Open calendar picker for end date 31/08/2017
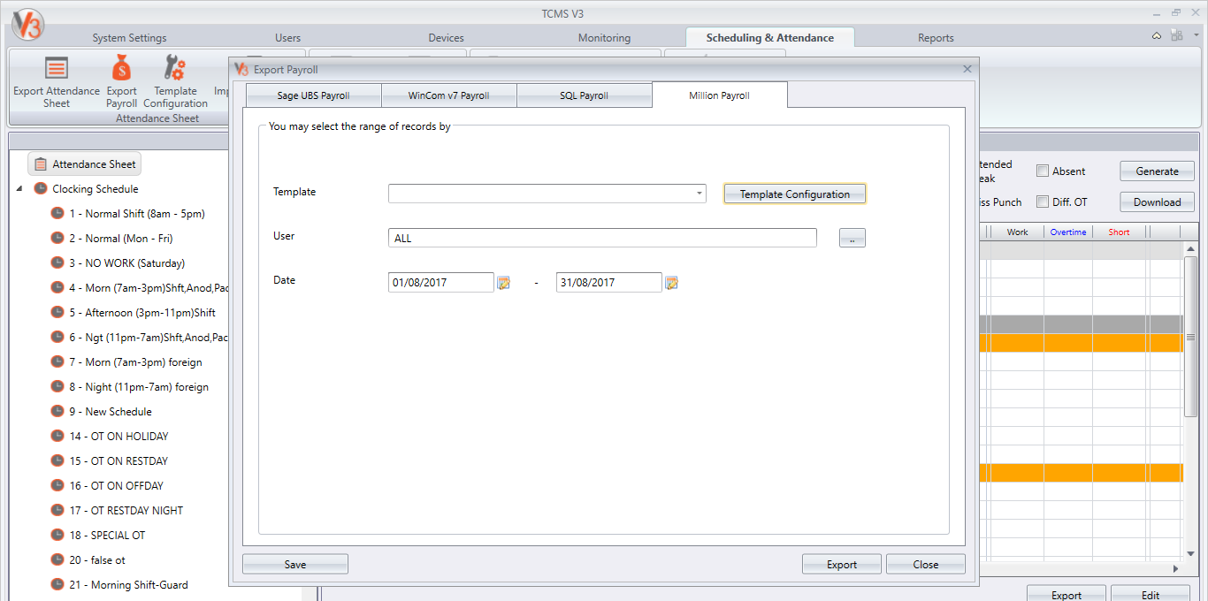Image resolution: width=1208 pixels, height=601 pixels. pos(671,283)
